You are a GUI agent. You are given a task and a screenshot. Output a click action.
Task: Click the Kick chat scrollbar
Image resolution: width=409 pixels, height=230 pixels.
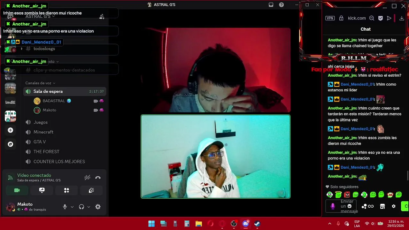[407, 176]
